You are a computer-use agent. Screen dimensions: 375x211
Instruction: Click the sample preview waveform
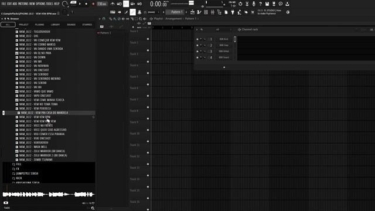pyautogui.click(x=49, y=194)
